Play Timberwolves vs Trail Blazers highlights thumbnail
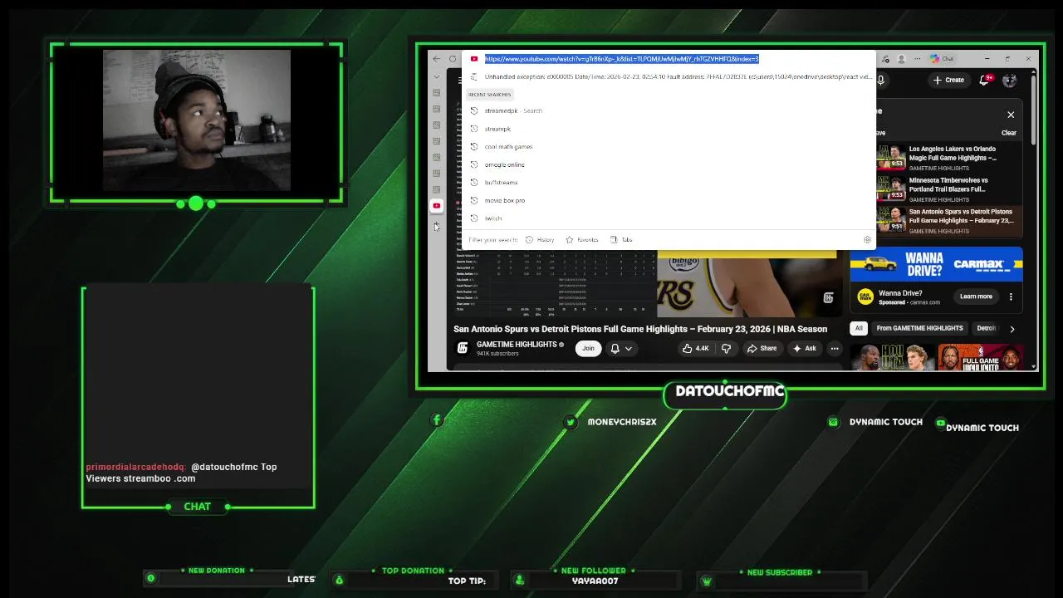 click(891, 189)
